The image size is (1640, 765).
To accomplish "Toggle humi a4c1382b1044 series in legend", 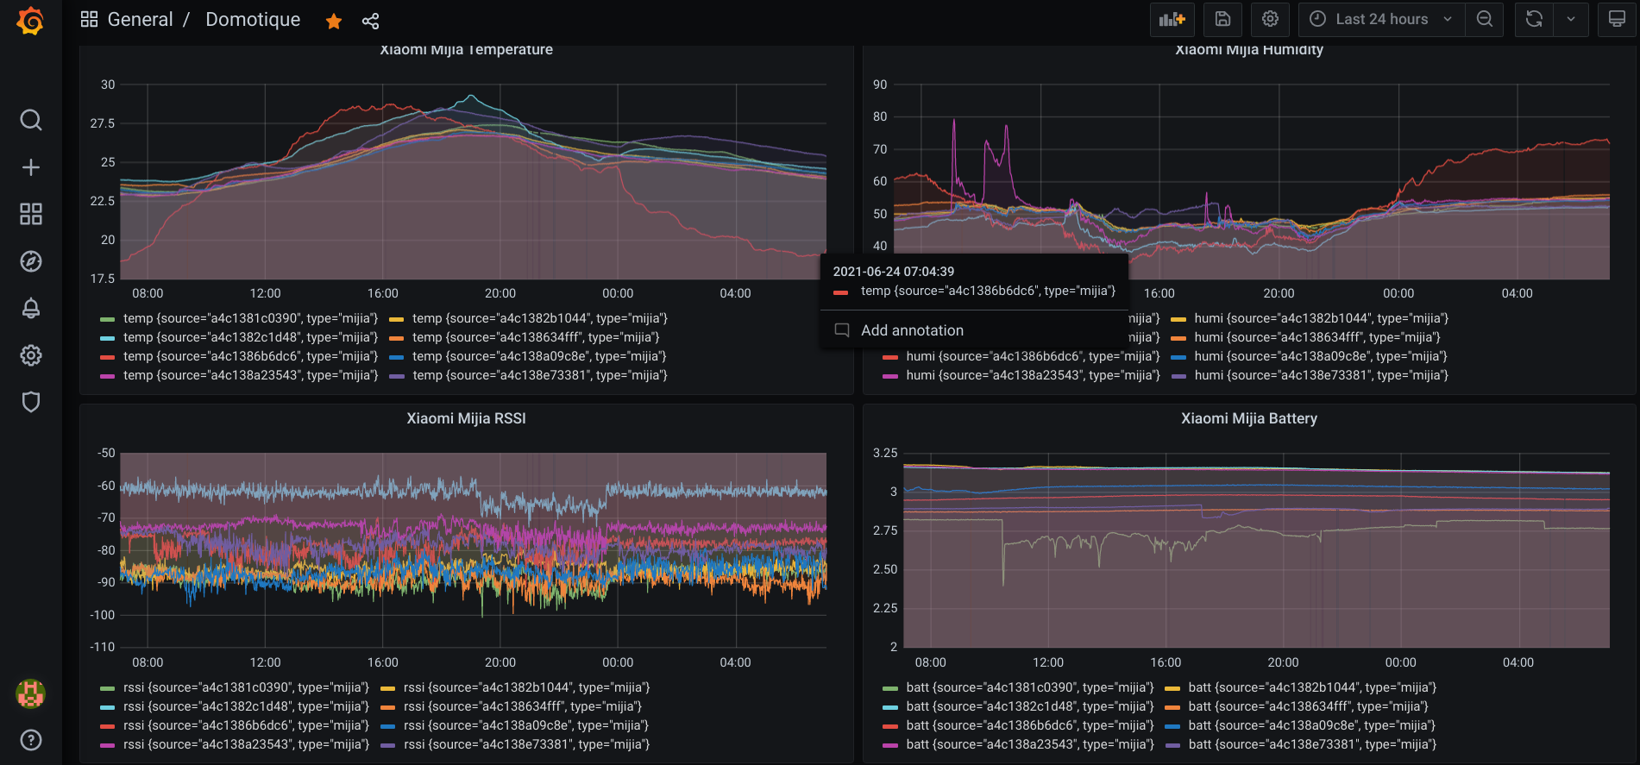I will [1322, 318].
